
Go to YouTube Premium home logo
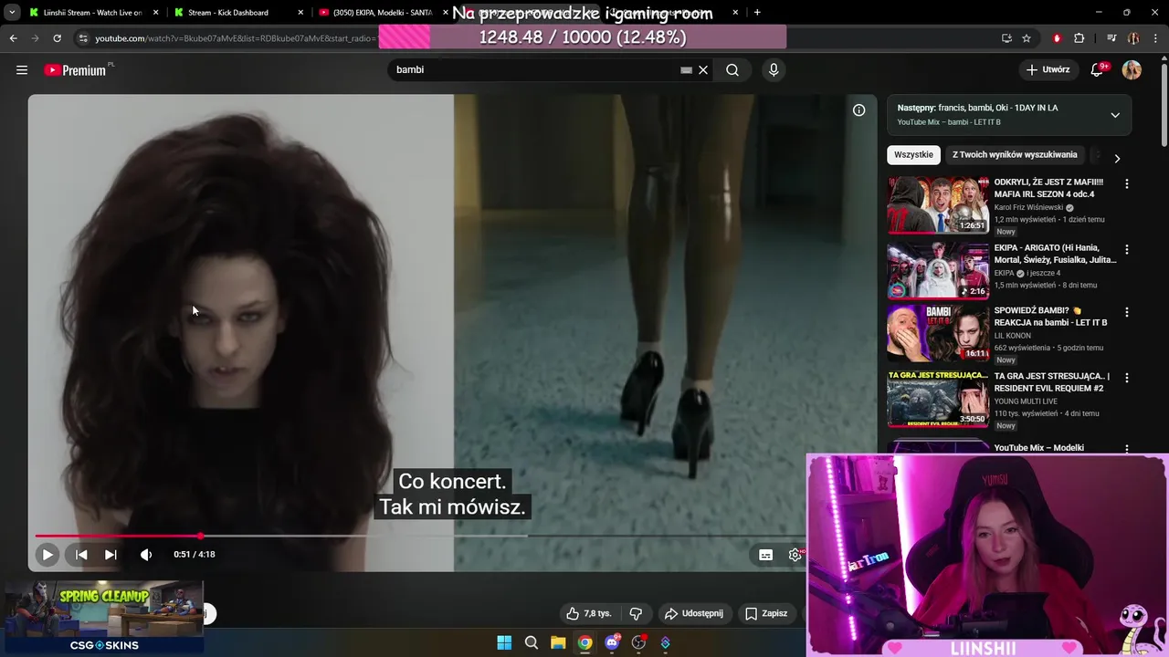(x=78, y=70)
